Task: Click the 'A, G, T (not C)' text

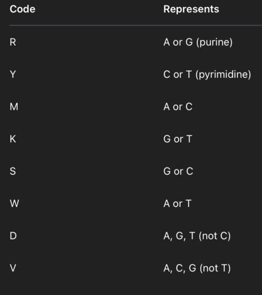Action: (197, 236)
